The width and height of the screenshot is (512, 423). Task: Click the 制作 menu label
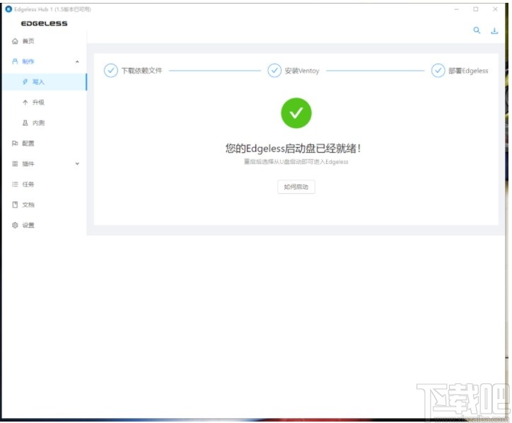28,62
